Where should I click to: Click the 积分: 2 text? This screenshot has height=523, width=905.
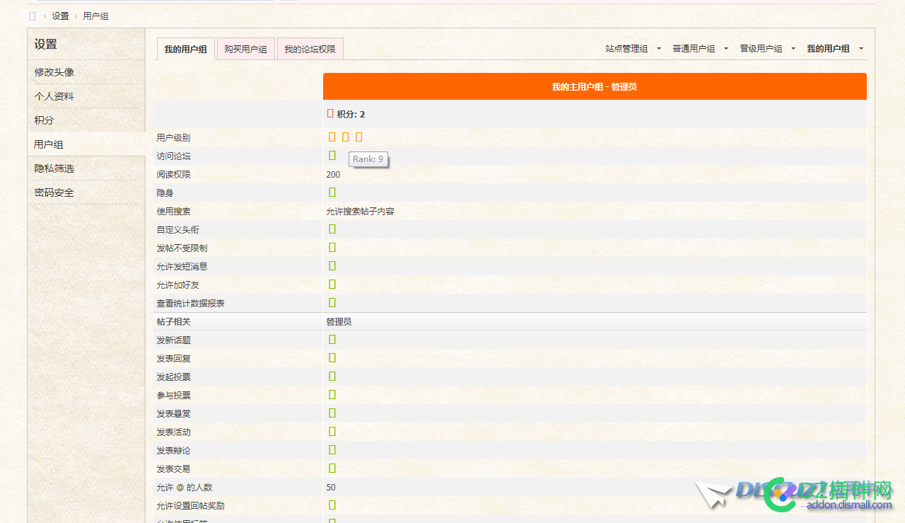[351, 114]
